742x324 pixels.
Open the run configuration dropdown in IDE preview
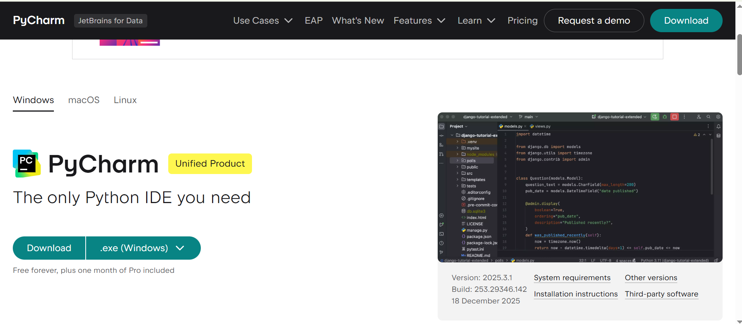tap(619, 117)
